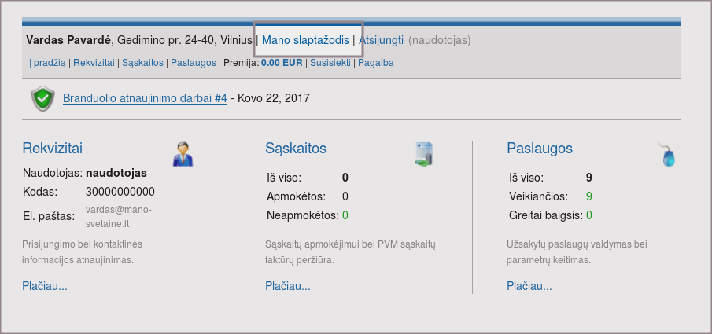
Task: Log out via Atsijungti link
Action: pyautogui.click(x=381, y=39)
